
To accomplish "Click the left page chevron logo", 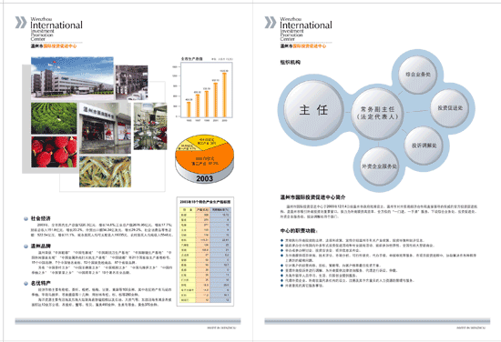I will (21, 23).
